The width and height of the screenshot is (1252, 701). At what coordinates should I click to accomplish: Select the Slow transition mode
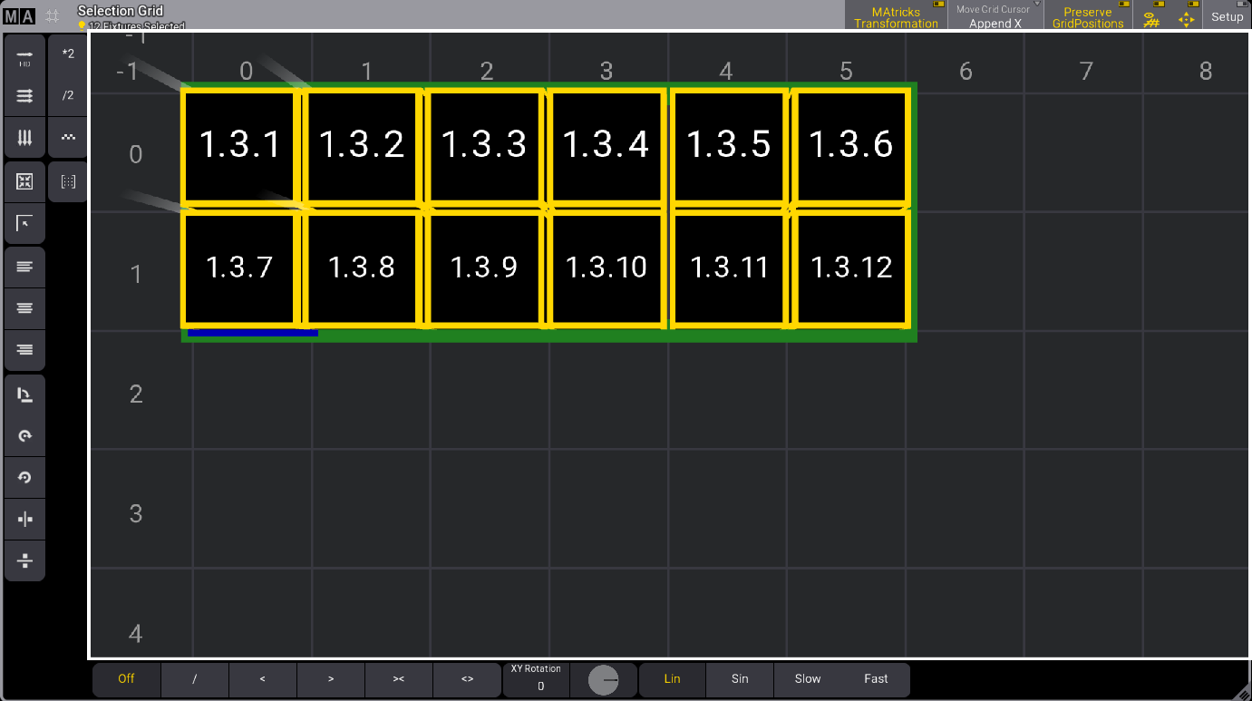click(x=808, y=679)
